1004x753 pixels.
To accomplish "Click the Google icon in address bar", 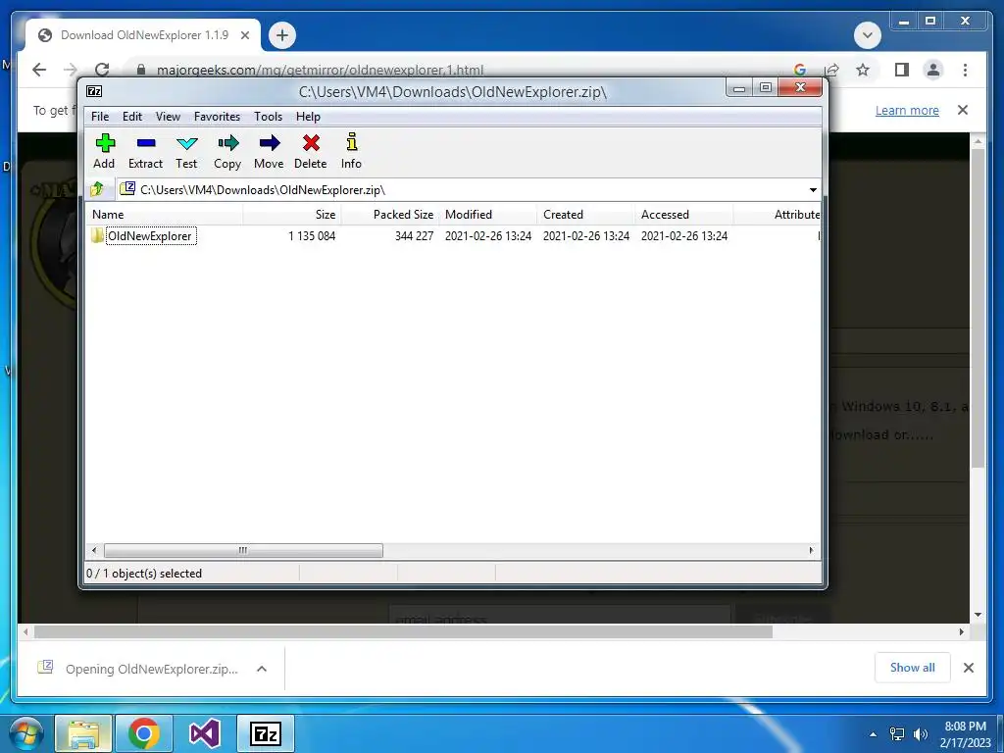I will [800, 70].
